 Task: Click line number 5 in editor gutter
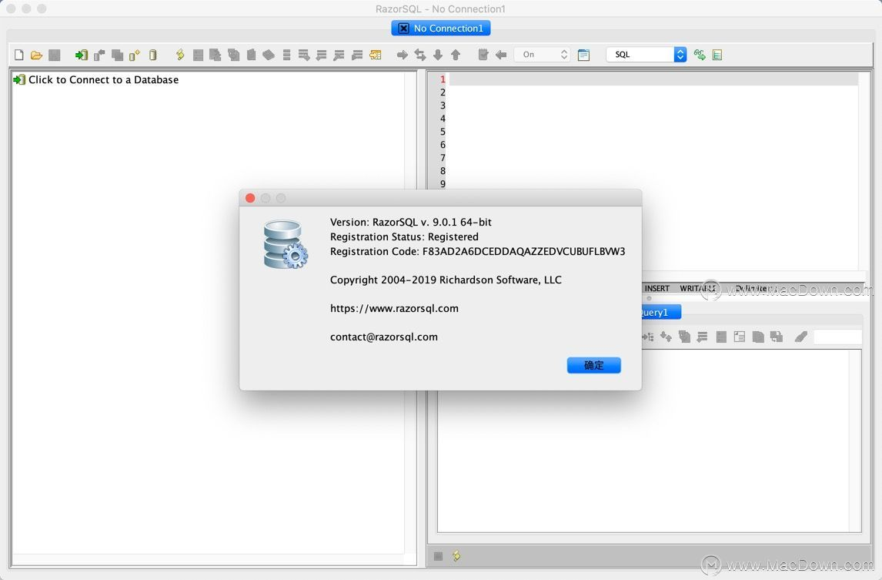point(443,132)
